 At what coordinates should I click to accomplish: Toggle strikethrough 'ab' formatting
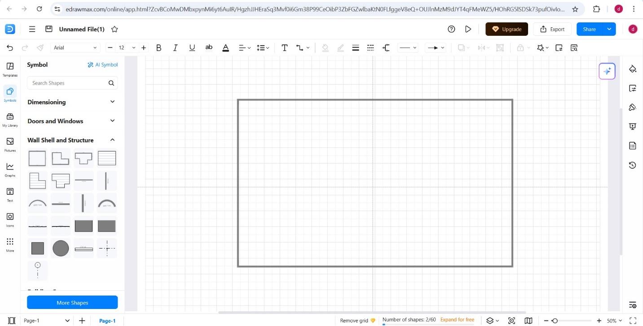(x=209, y=47)
